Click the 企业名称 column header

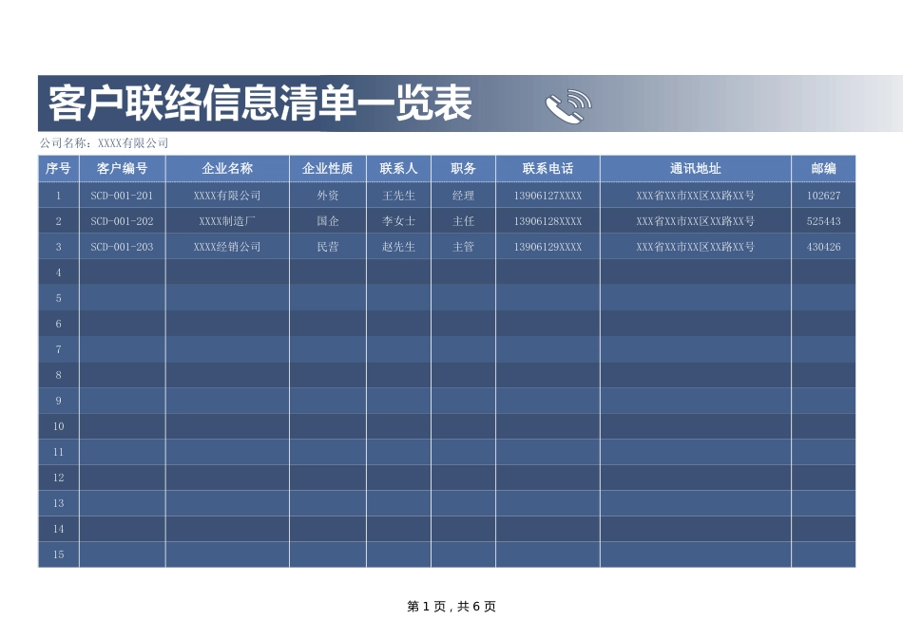(x=228, y=167)
